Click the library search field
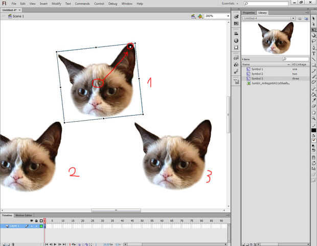 point(296,59)
